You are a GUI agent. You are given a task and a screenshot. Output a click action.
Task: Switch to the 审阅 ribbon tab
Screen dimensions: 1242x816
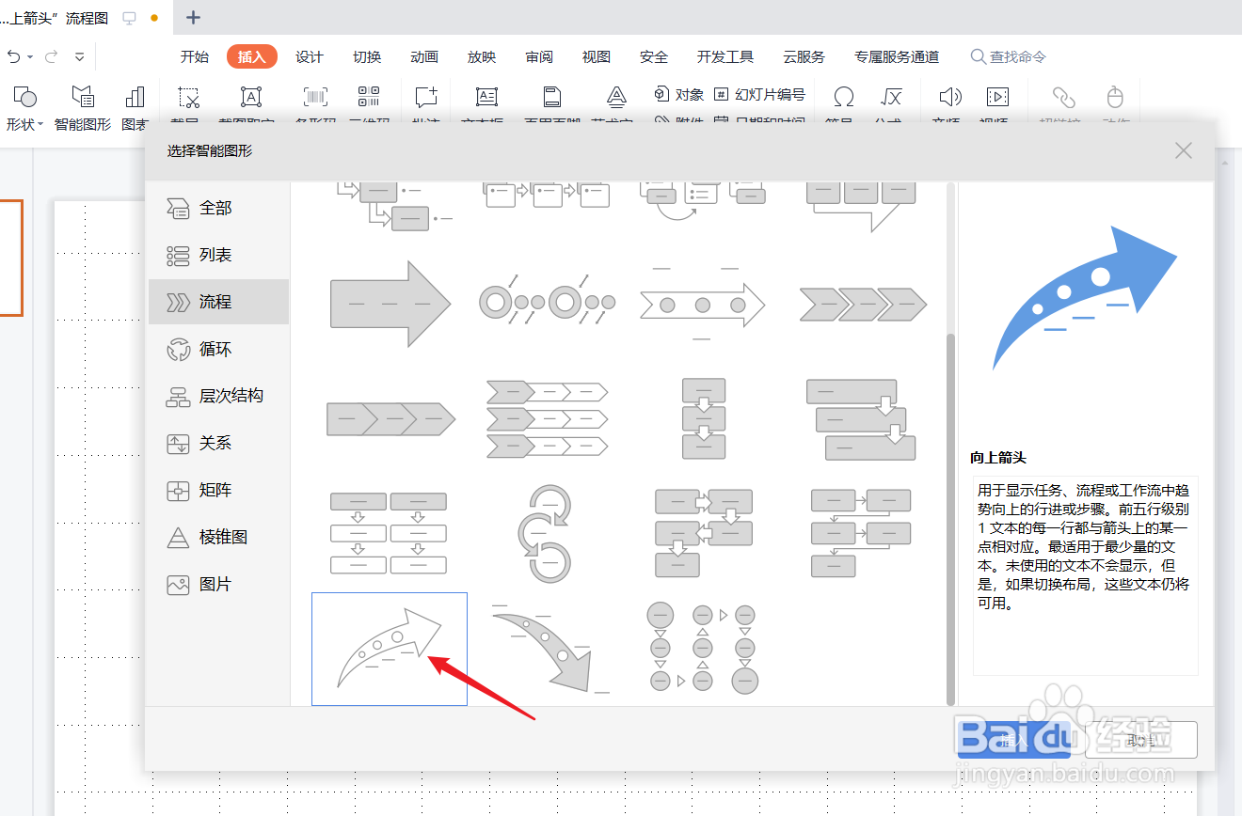tap(539, 56)
